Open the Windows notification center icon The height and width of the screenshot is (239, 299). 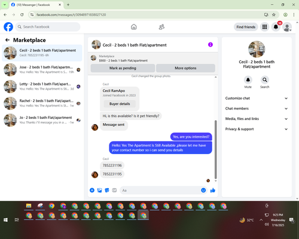292,220
